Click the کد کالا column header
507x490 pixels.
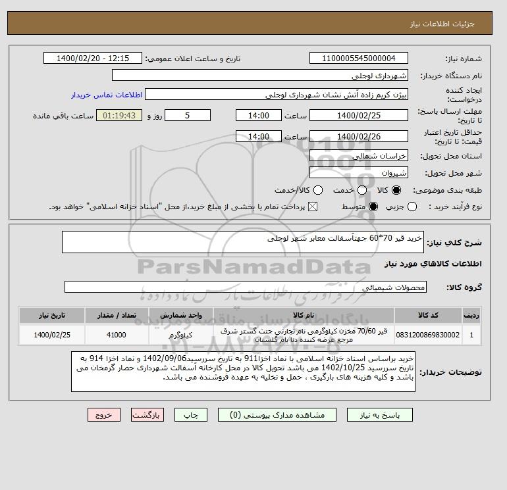[428, 315]
